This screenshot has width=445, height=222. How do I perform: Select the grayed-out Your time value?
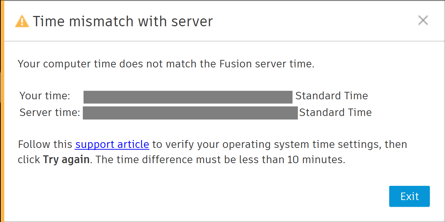point(188,97)
